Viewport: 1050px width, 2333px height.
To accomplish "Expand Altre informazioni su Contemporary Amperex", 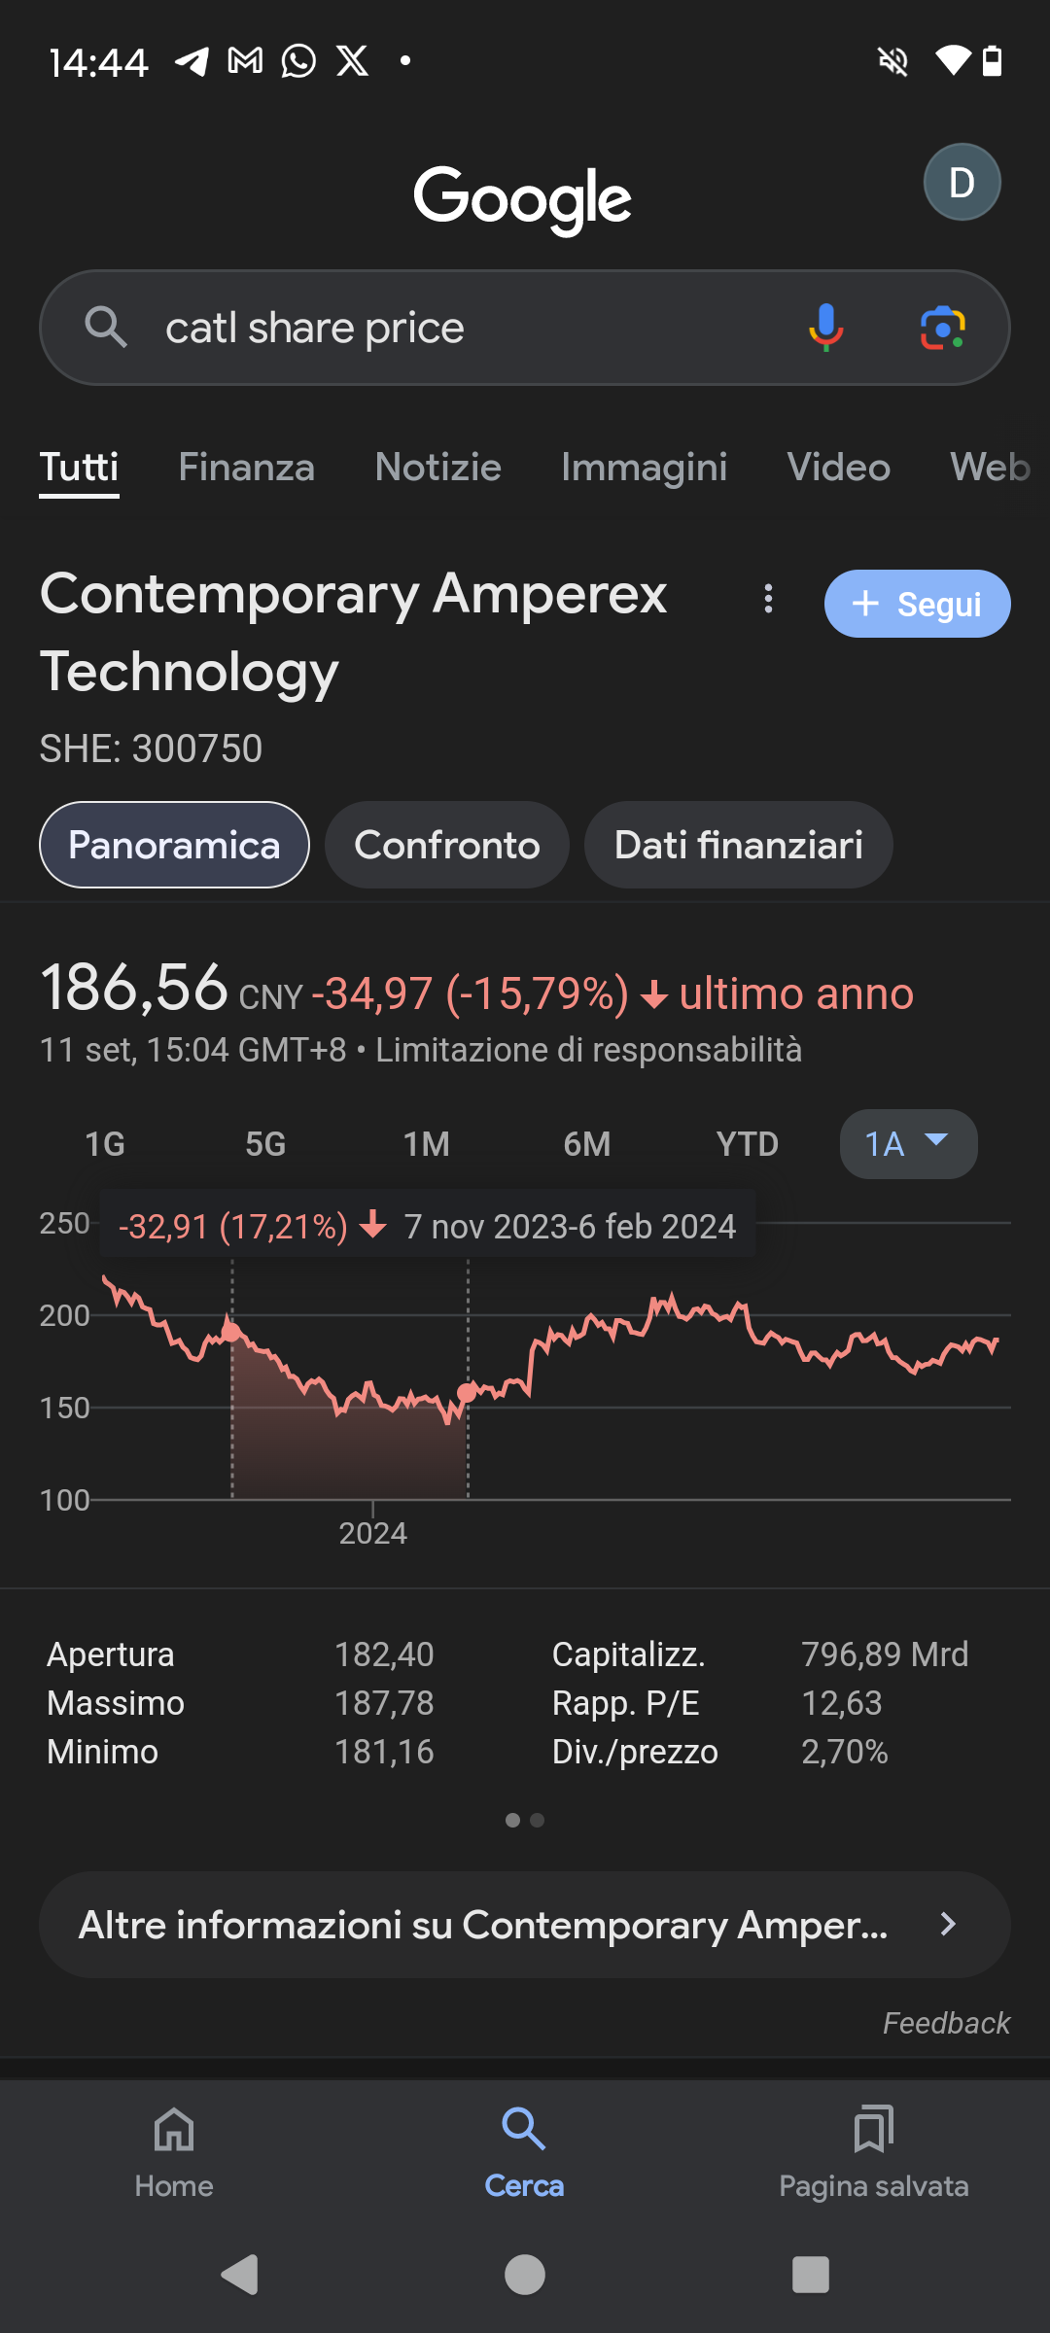I will (525, 1925).
